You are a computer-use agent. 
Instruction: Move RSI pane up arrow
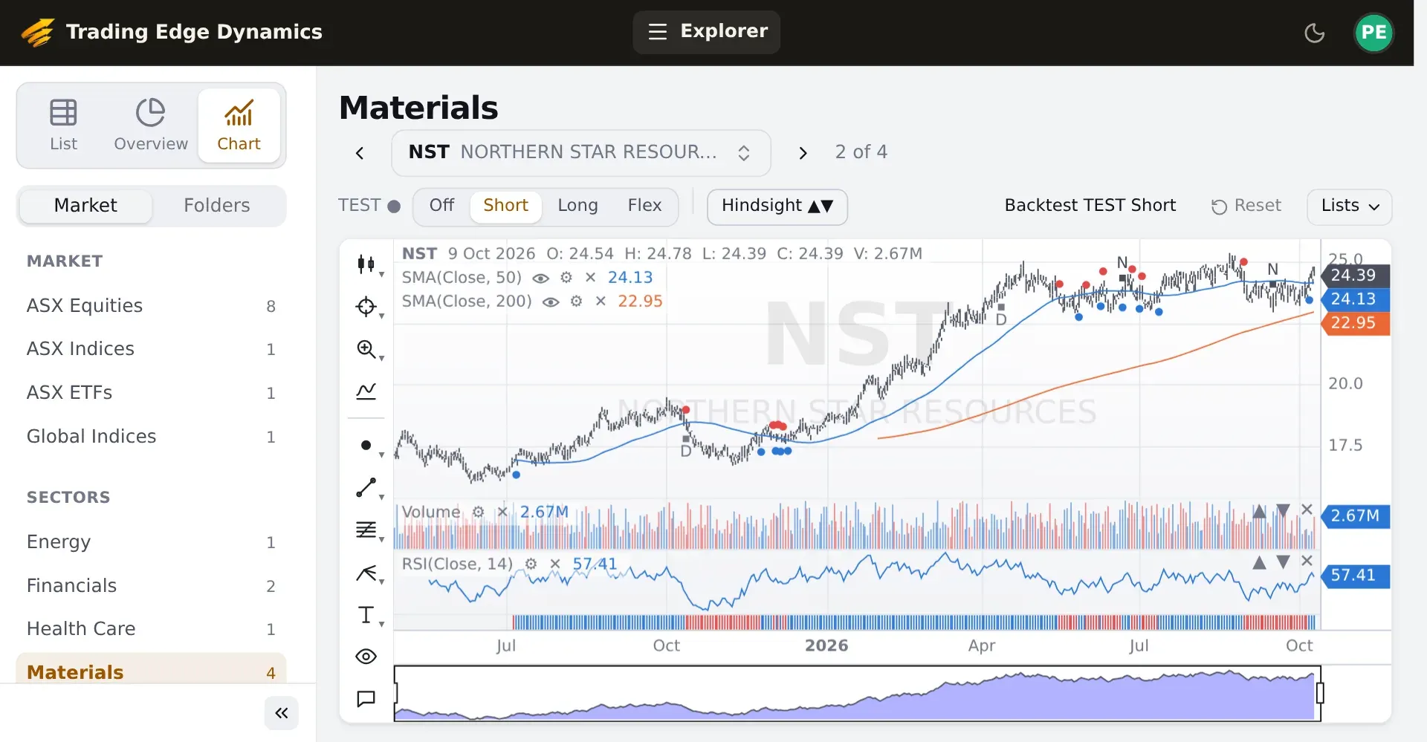(1259, 562)
